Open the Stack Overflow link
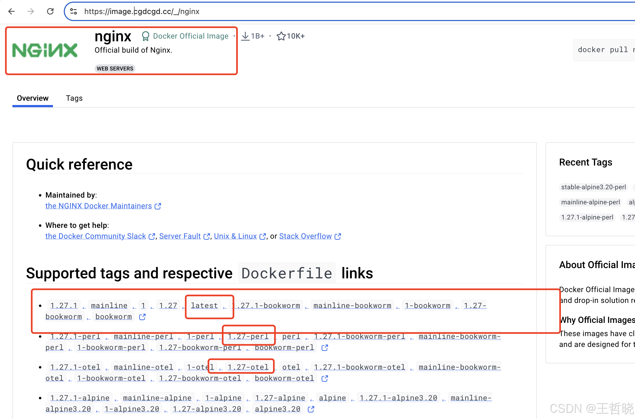 pos(306,236)
